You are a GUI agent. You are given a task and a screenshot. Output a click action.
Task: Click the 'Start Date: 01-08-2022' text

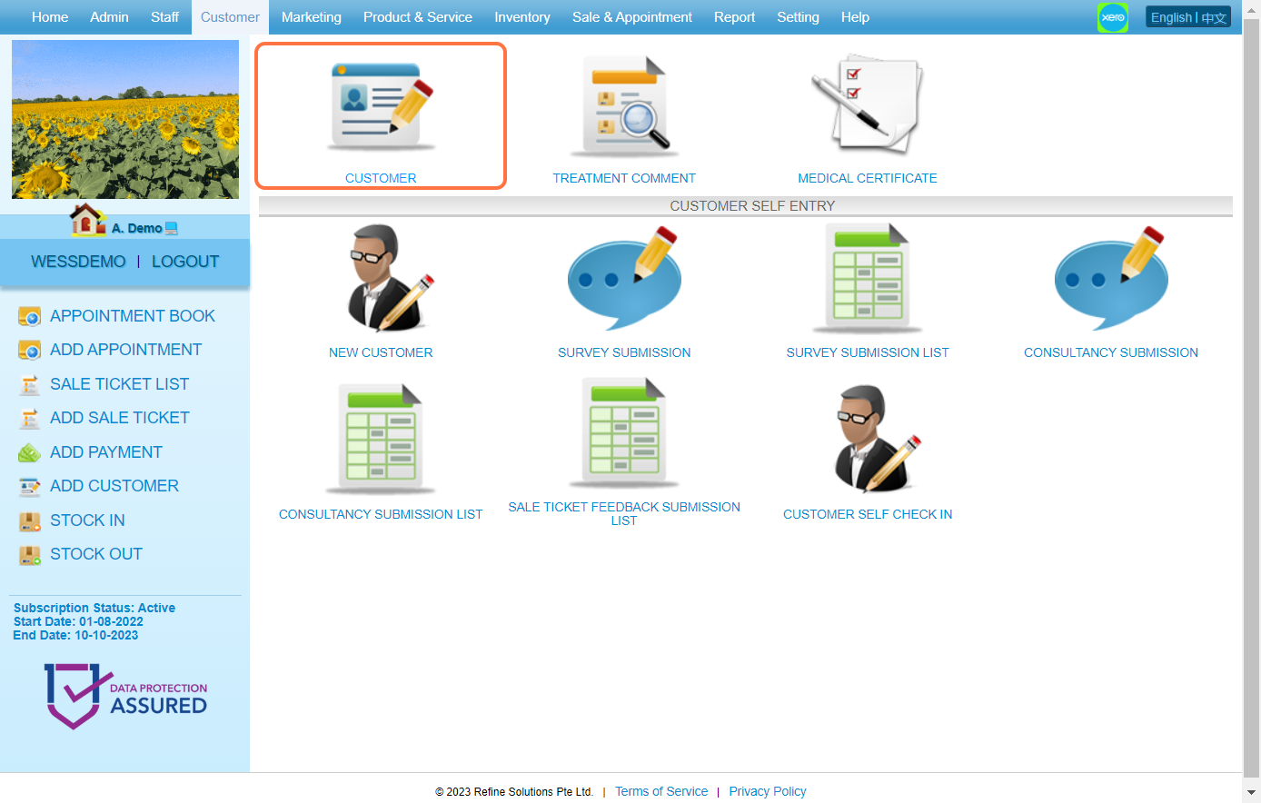[x=78, y=621]
